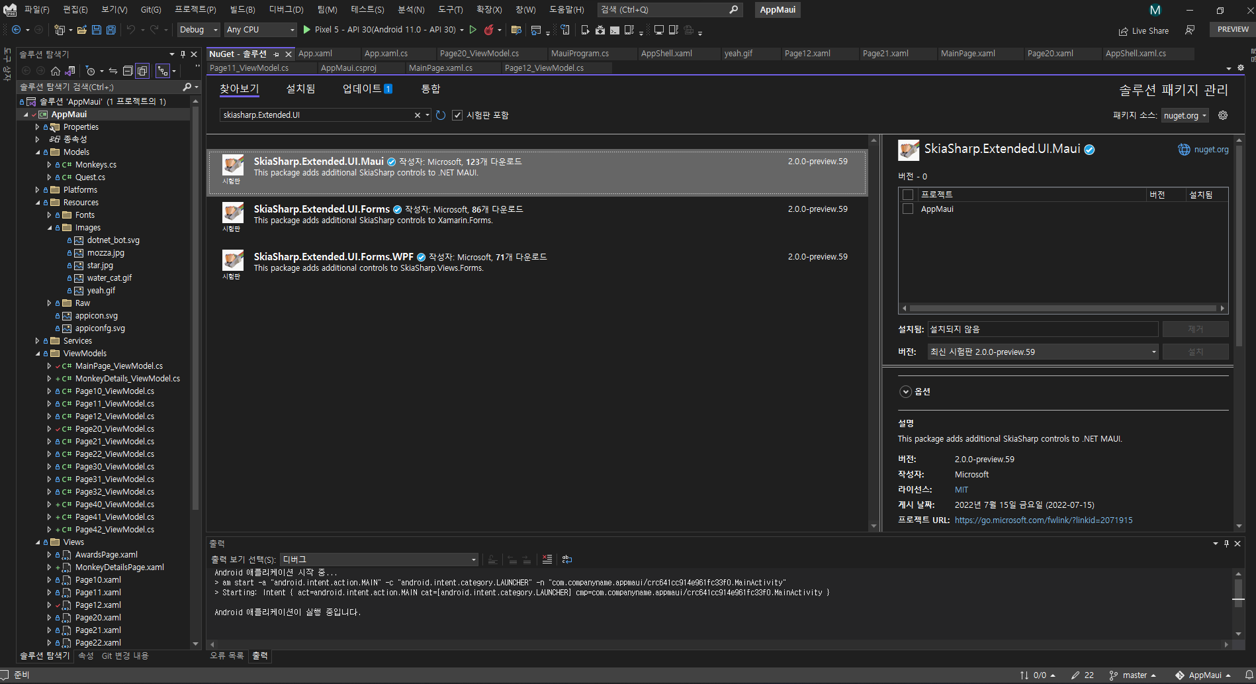Pin the Solution Explorer panel
Image resolution: width=1256 pixels, height=684 pixels.
point(183,54)
